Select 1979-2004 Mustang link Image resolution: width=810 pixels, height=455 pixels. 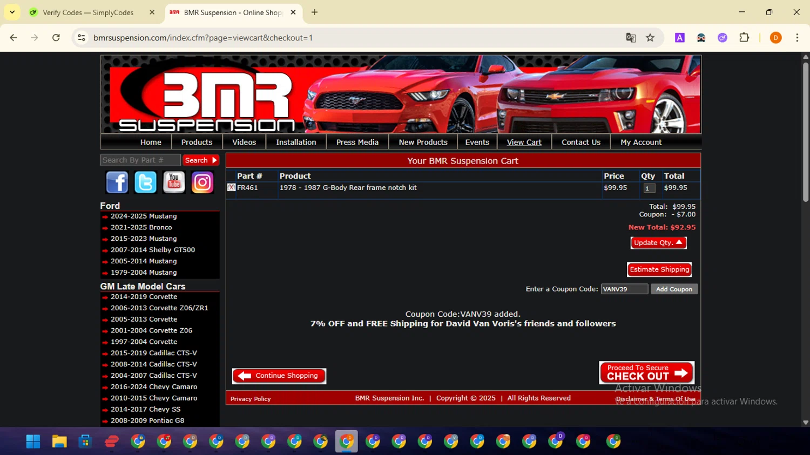[144, 273]
